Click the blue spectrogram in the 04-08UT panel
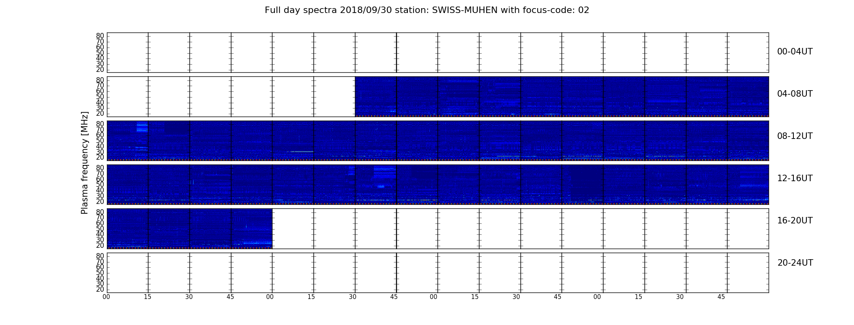Viewport: 854px width, 325px height. pyautogui.click(x=562, y=96)
